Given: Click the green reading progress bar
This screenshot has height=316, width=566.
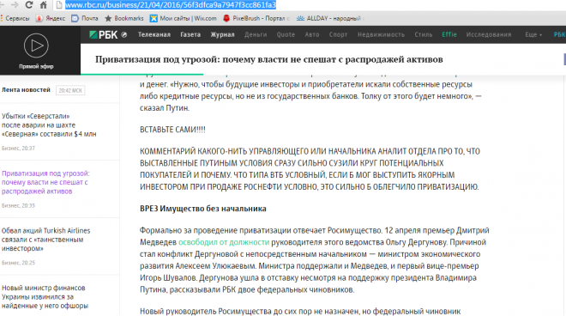Looking at the screenshot, I should (x=141, y=74).
